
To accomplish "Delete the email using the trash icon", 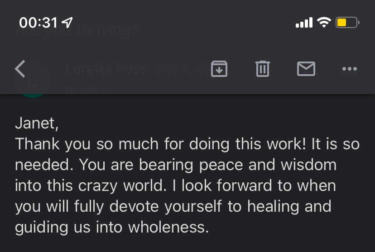I will 263,69.
